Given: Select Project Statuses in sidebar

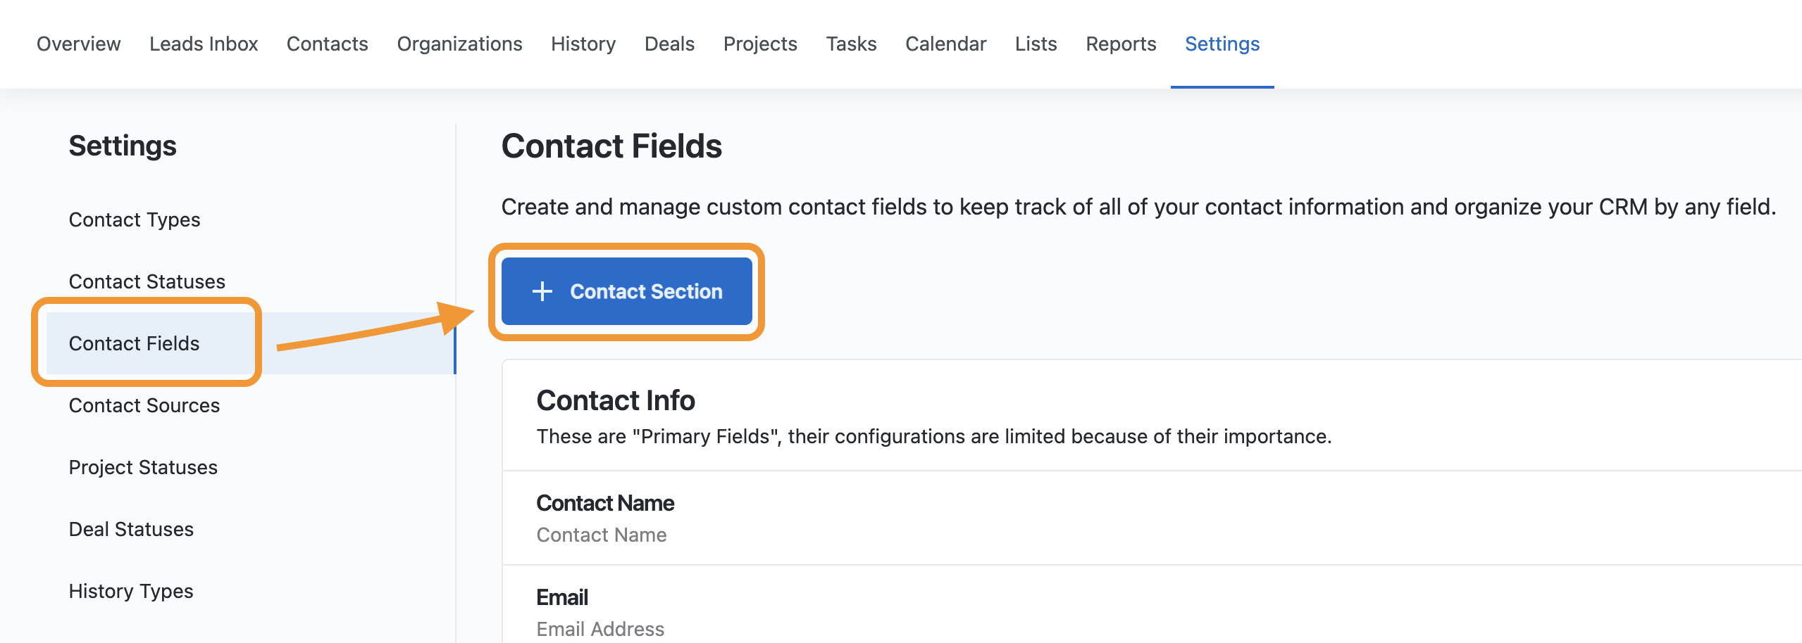Looking at the screenshot, I should (143, 467).
